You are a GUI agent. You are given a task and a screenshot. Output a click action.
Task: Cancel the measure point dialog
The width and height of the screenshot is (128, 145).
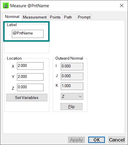[x=117, y=140]
